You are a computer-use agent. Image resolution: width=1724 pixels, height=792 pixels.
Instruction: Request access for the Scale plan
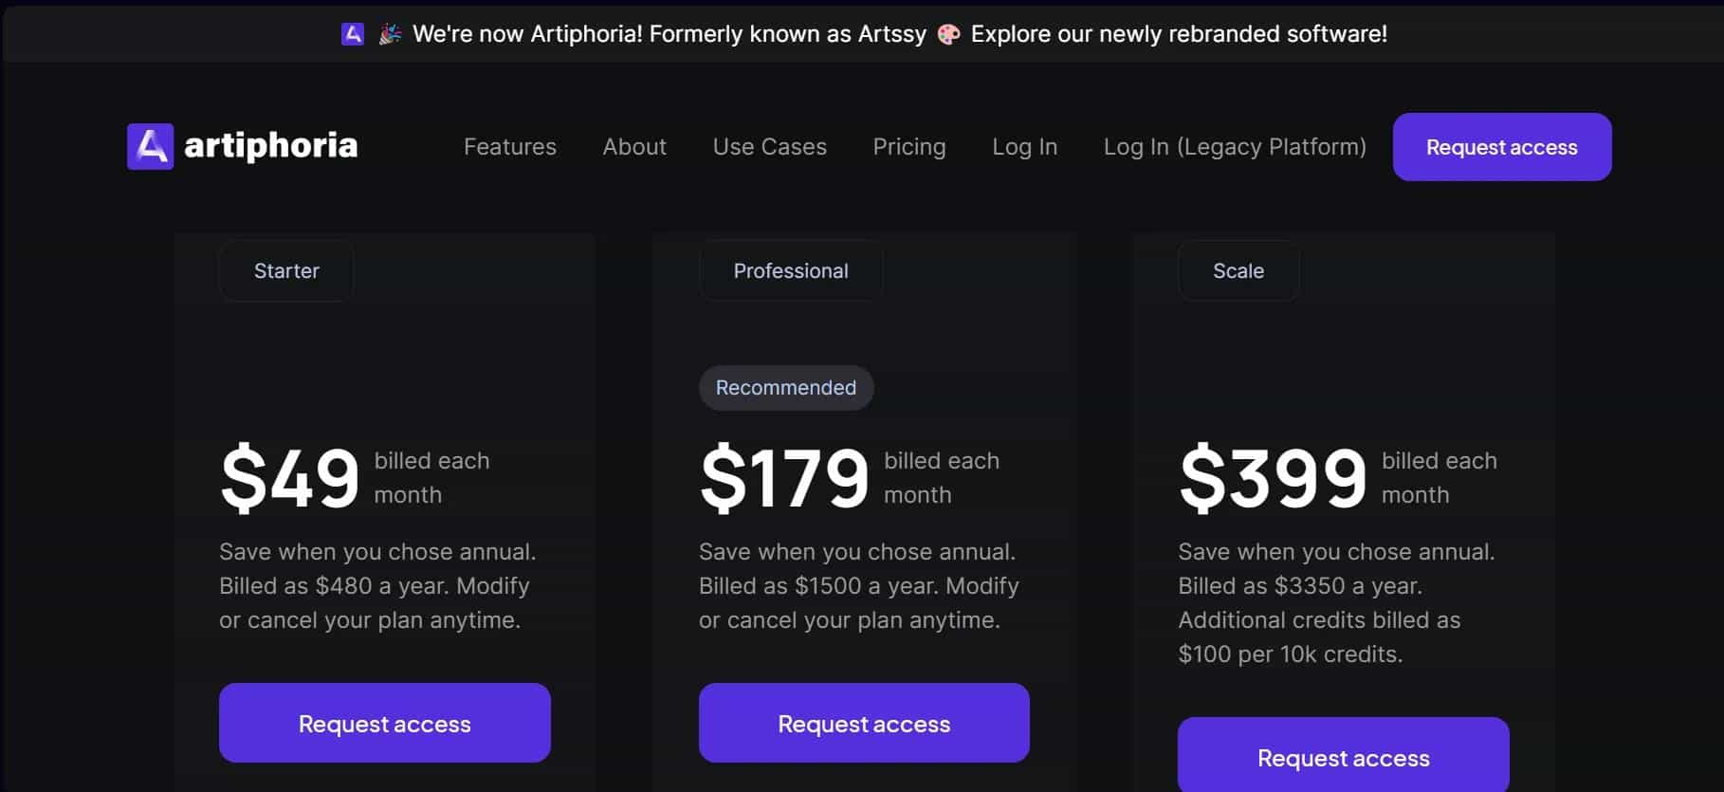pyautogui.click(x=1343, y=757)
